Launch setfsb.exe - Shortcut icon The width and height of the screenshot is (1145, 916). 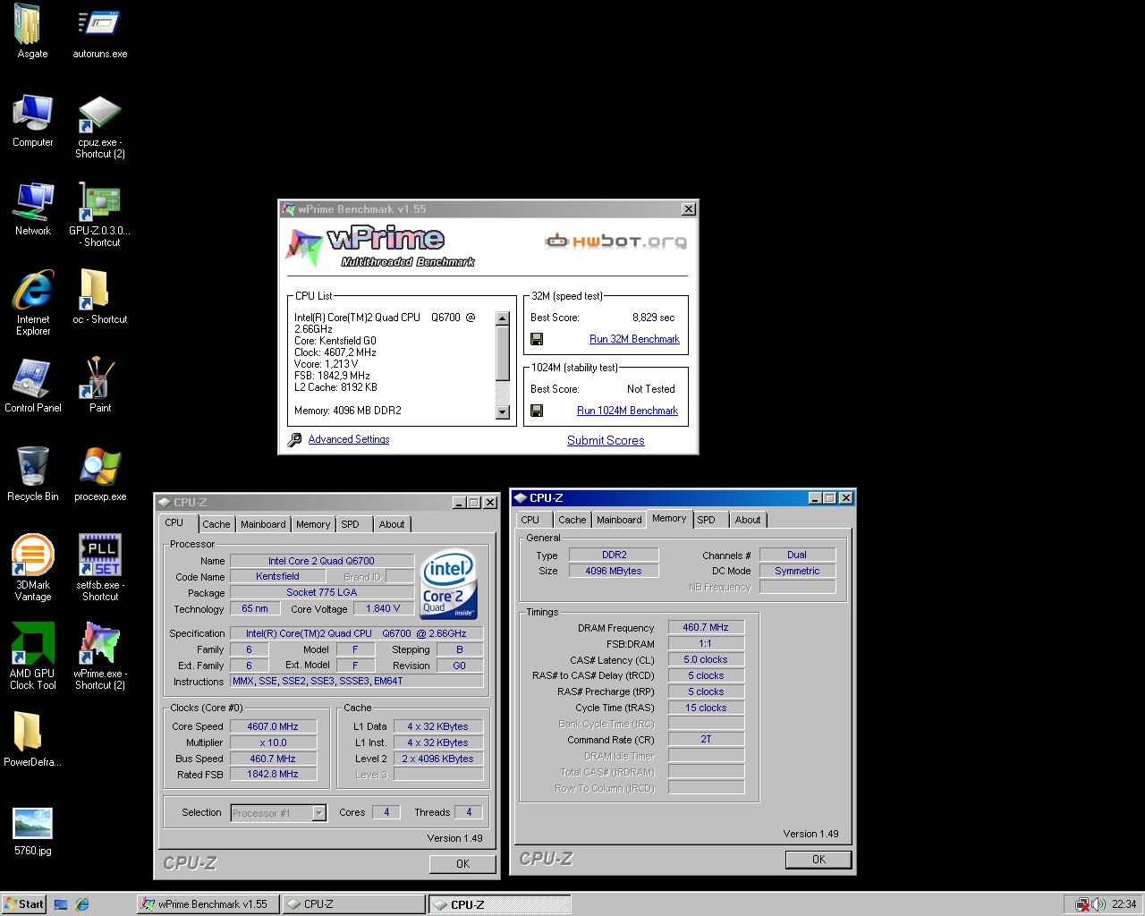pos(99,568)
